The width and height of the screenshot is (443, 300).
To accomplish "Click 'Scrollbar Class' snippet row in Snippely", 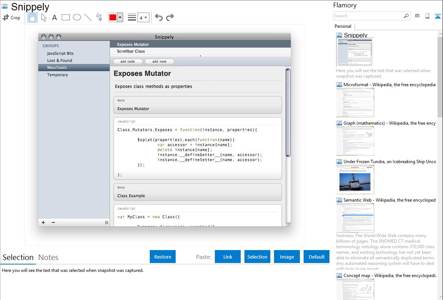I will 200,51.
